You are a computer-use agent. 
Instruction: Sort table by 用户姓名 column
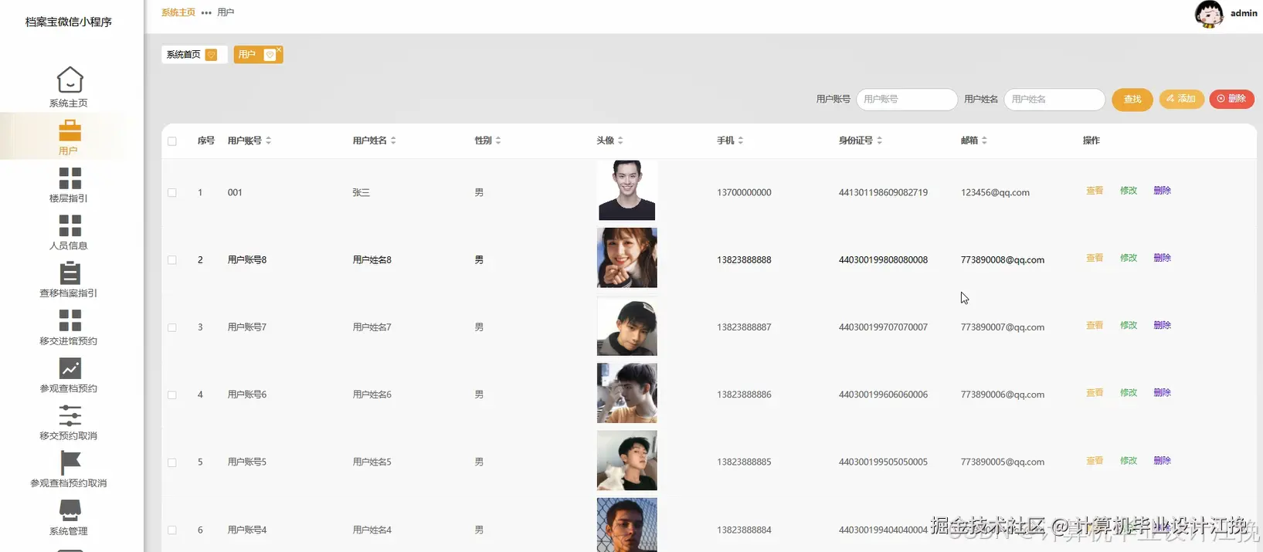(x=393, y=141)
